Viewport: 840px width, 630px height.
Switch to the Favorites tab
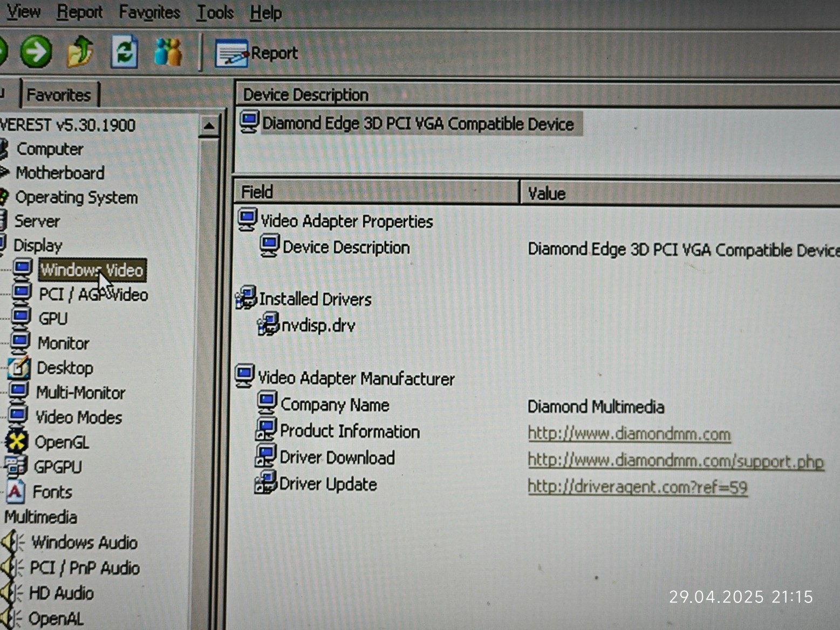[x=59, y=95]
